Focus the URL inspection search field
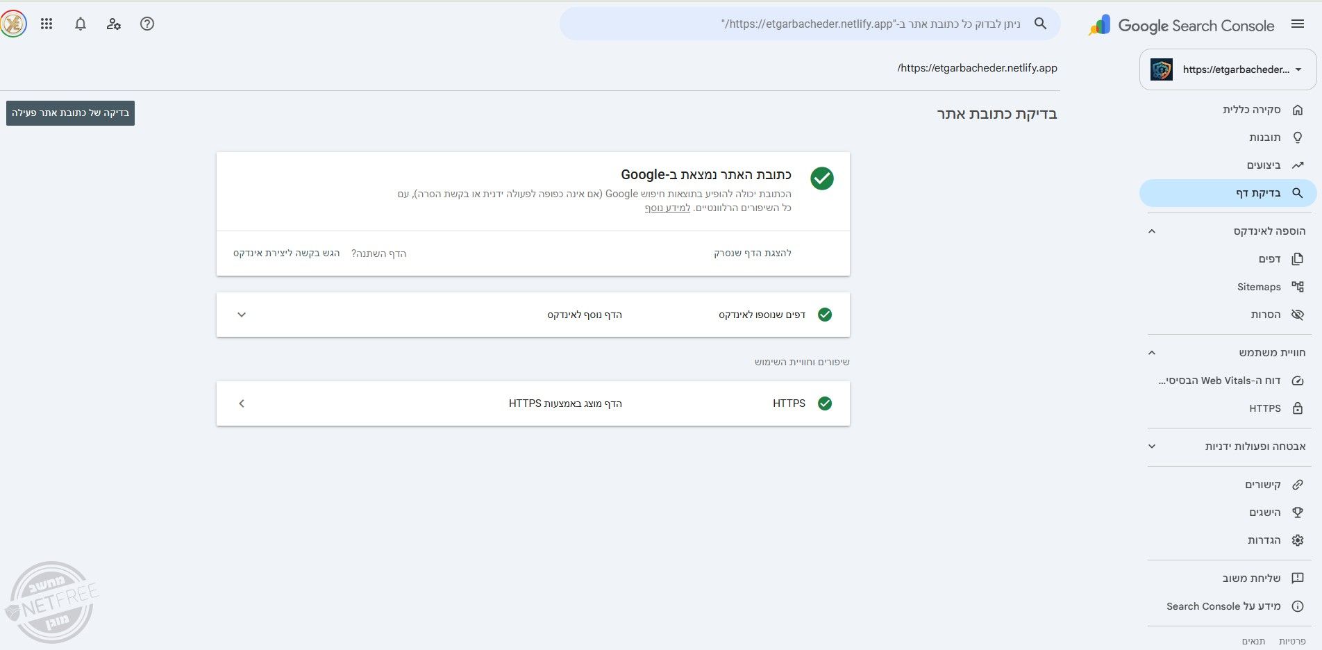The image size is (1322, 650). [810, 24]
